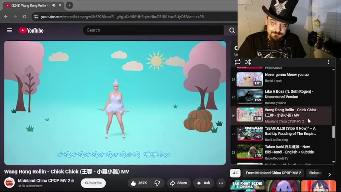The height and width of the screenshot is (192, 341).
Task: Open the Mainland China CPOP MV 2 channel avatar
Action: tap(10, 183)
